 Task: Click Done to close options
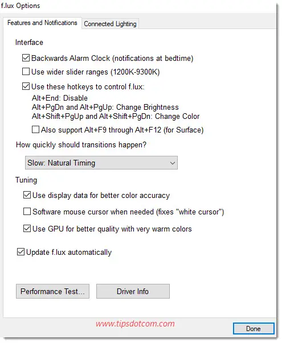click(x=254, y=329)
